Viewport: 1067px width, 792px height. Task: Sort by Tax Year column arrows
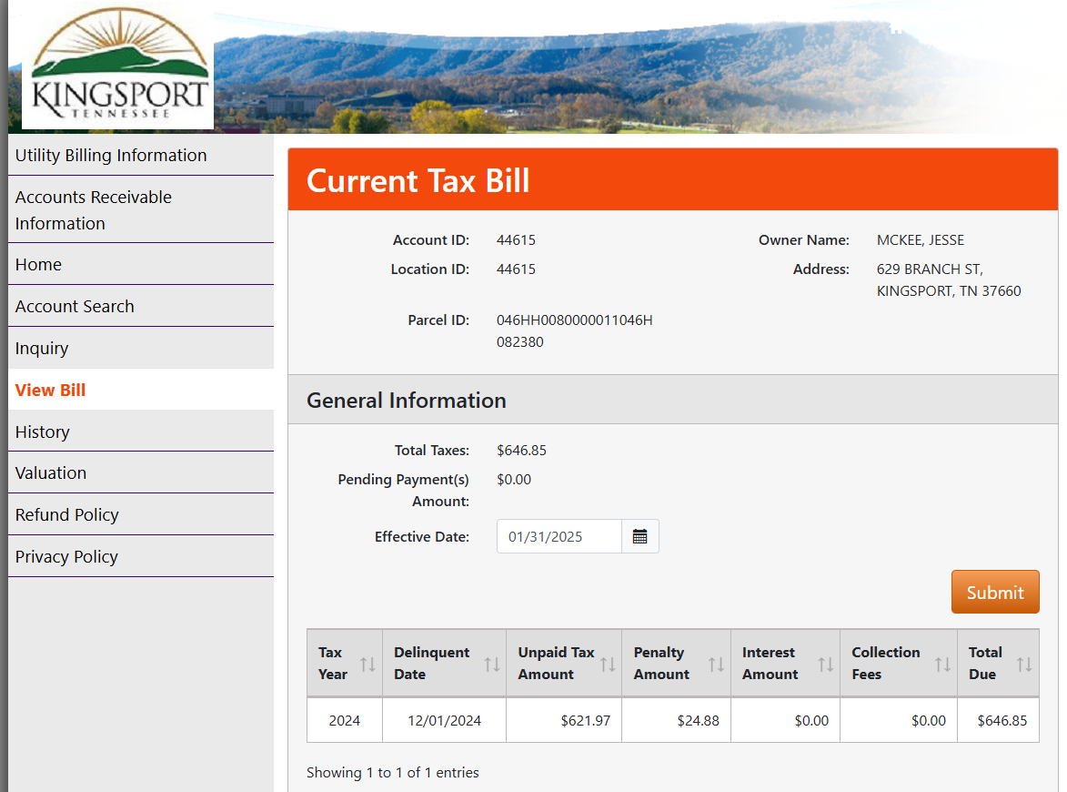tap(367, 664)
